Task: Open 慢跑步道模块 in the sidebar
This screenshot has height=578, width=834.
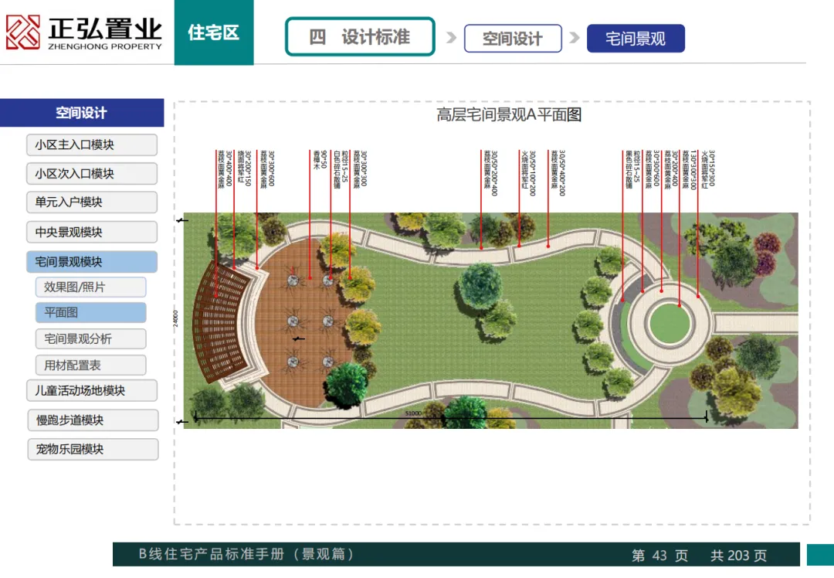Action: (x=93, y=420)
